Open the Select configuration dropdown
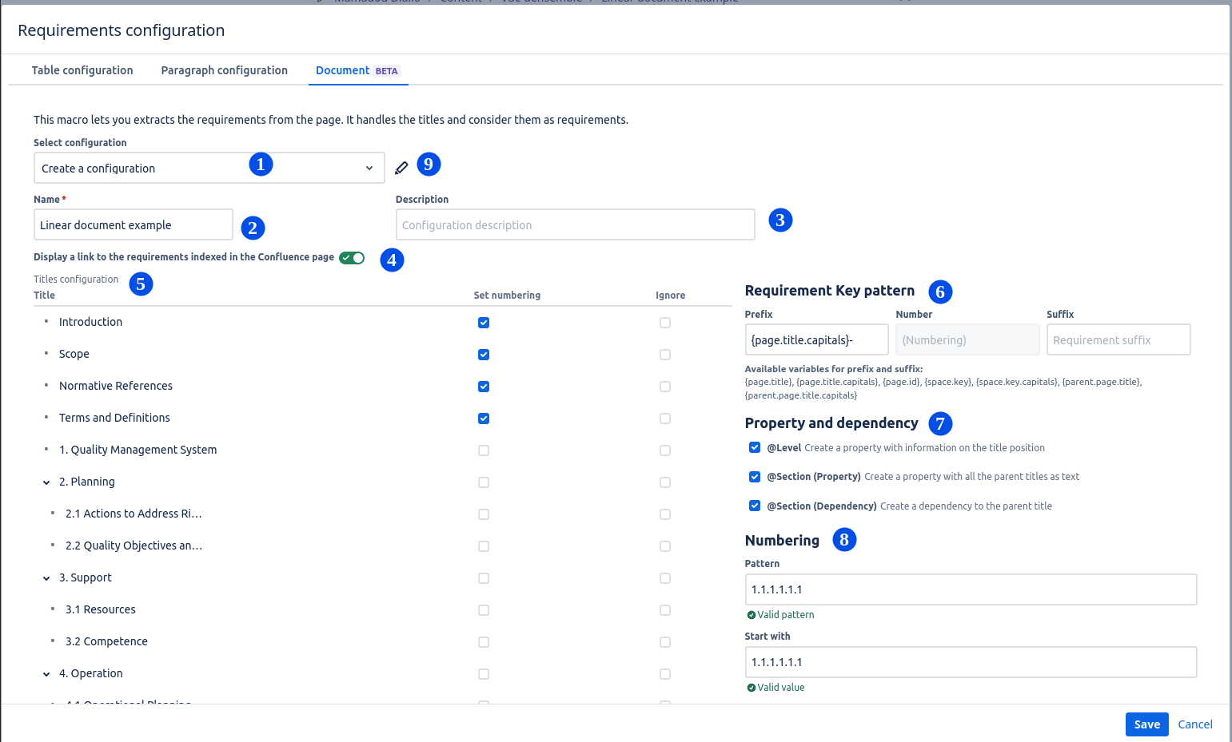 tap(209, 168)
